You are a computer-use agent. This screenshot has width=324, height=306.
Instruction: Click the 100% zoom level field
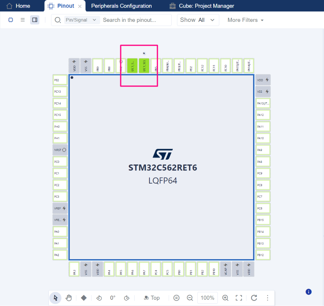point(207,298)
